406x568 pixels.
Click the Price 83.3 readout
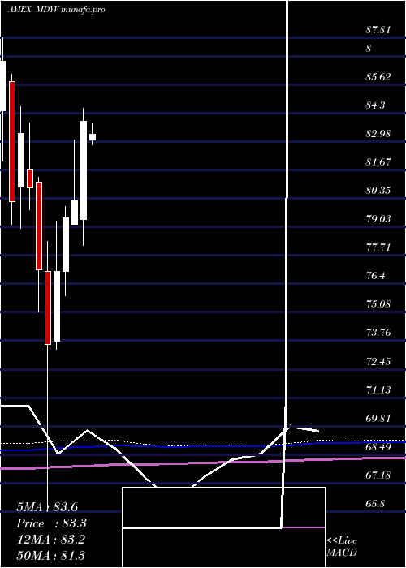tap(51, 523)
